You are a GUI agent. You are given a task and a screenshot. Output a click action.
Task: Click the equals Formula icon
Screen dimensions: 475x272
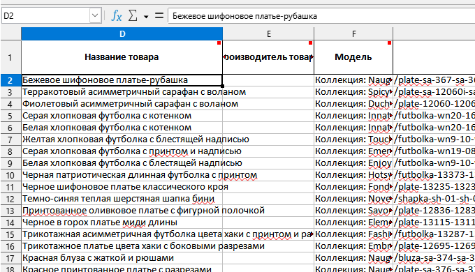click(x=159, y=15)
